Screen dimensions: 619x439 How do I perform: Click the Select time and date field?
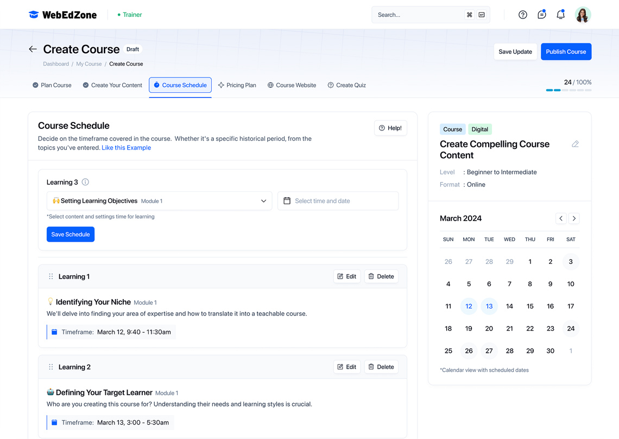338,201
